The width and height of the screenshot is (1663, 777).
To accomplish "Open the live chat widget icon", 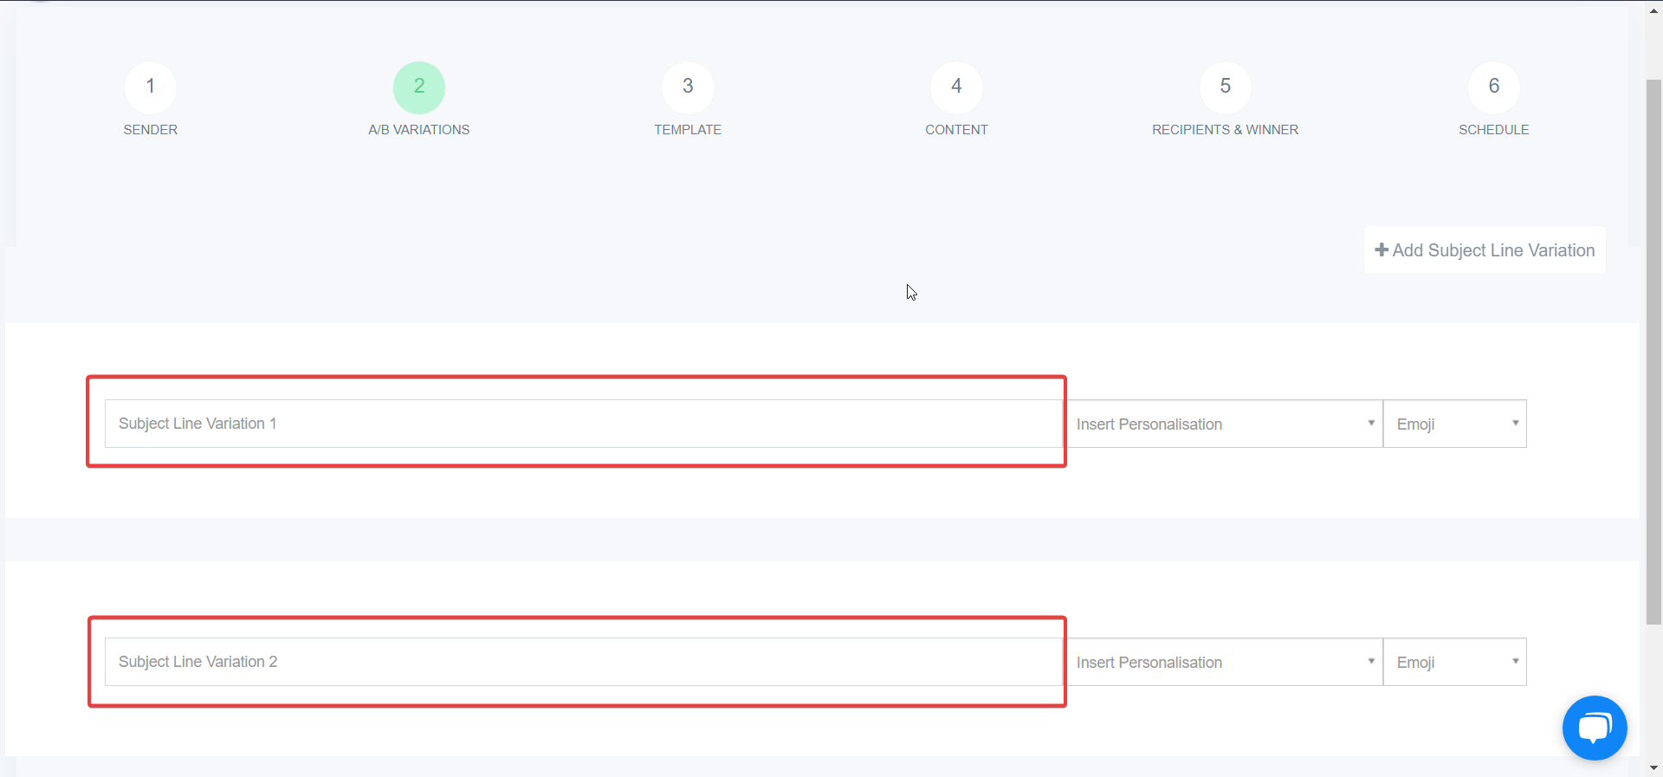I will (x=1595, y=728).
